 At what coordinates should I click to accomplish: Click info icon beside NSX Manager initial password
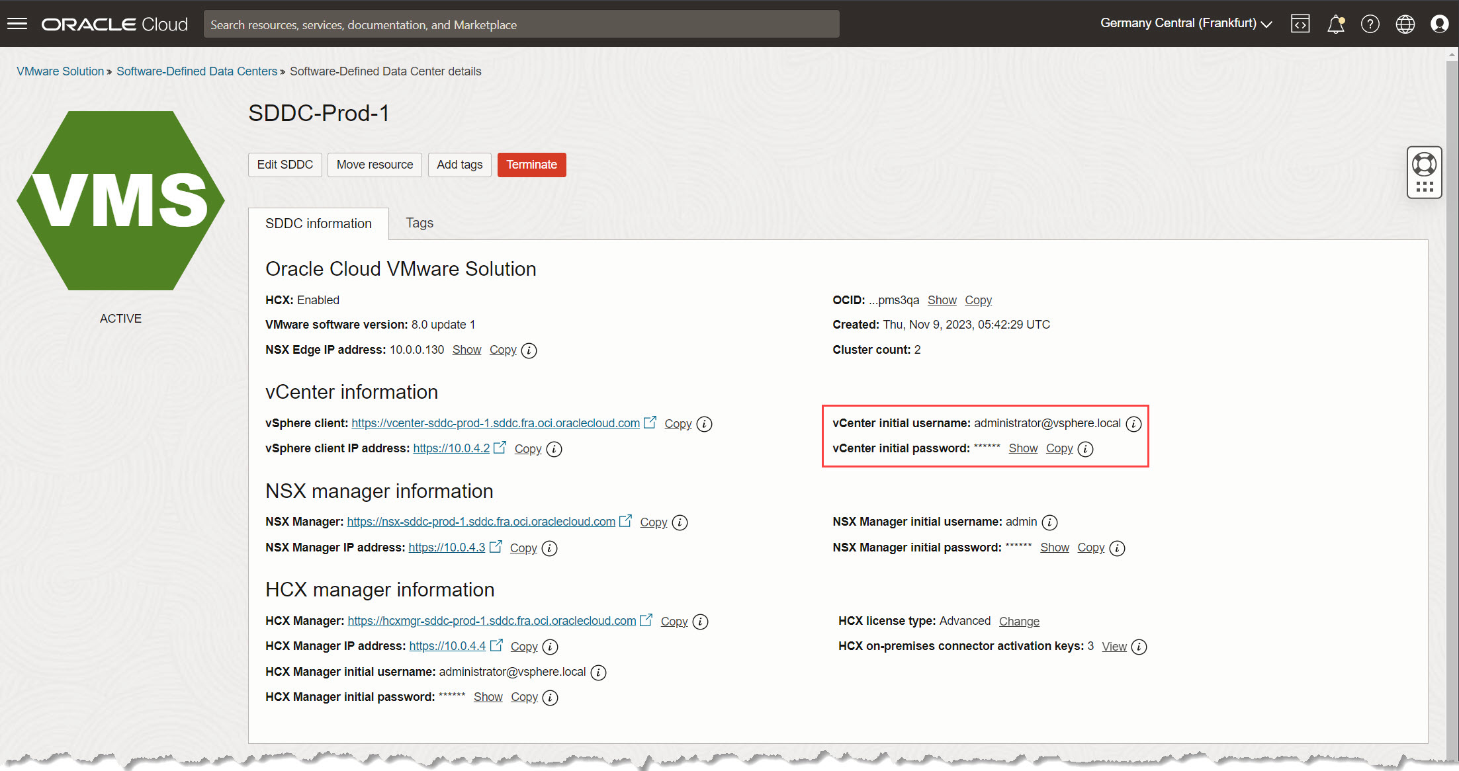[1117, 548]
